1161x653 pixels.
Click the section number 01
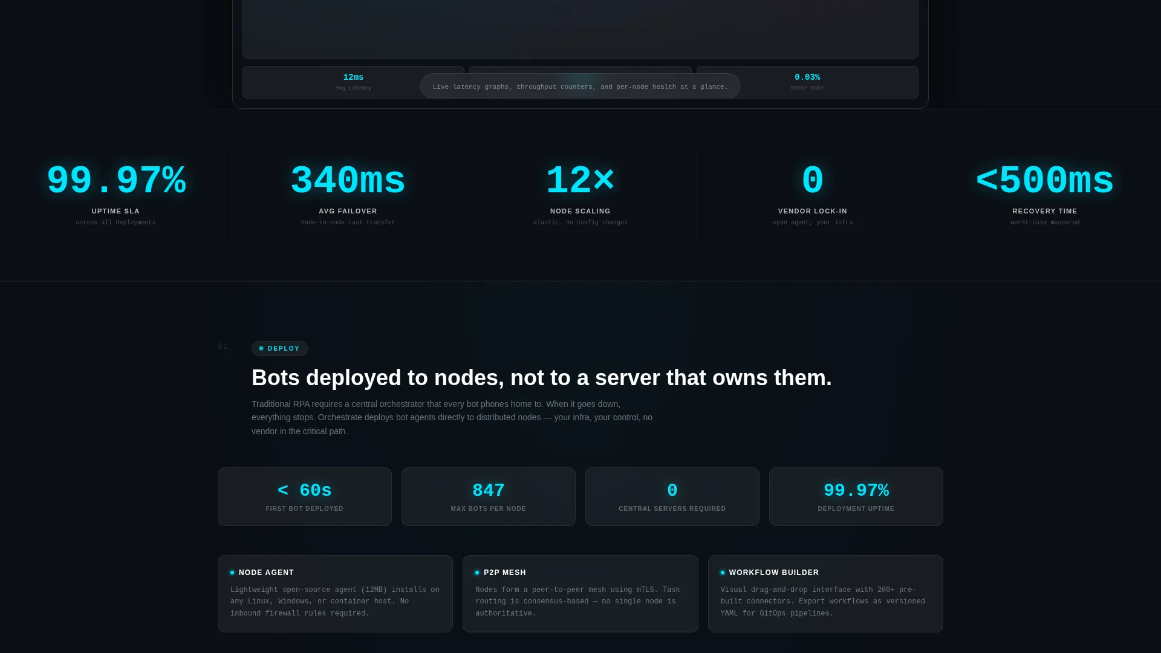[x=223, y=346]
